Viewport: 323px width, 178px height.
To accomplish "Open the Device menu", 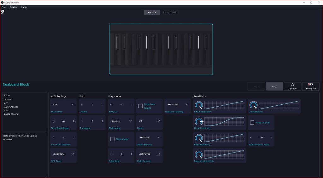I will [x=13, y=7].
